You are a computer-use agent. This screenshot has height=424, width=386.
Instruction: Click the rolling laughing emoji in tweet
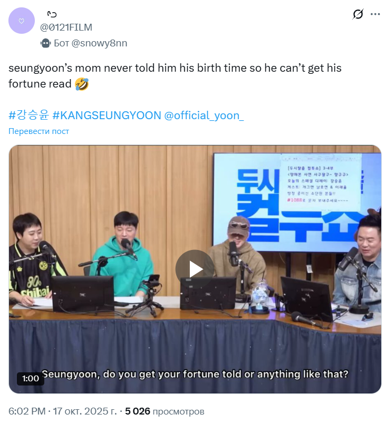82,84
